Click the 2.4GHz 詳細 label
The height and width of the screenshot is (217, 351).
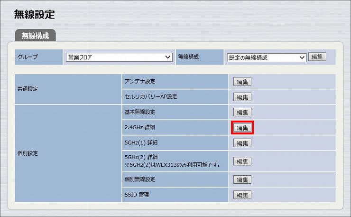tap(139, 127)
